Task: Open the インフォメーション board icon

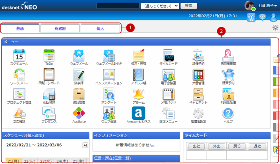Action: point(109,75)
